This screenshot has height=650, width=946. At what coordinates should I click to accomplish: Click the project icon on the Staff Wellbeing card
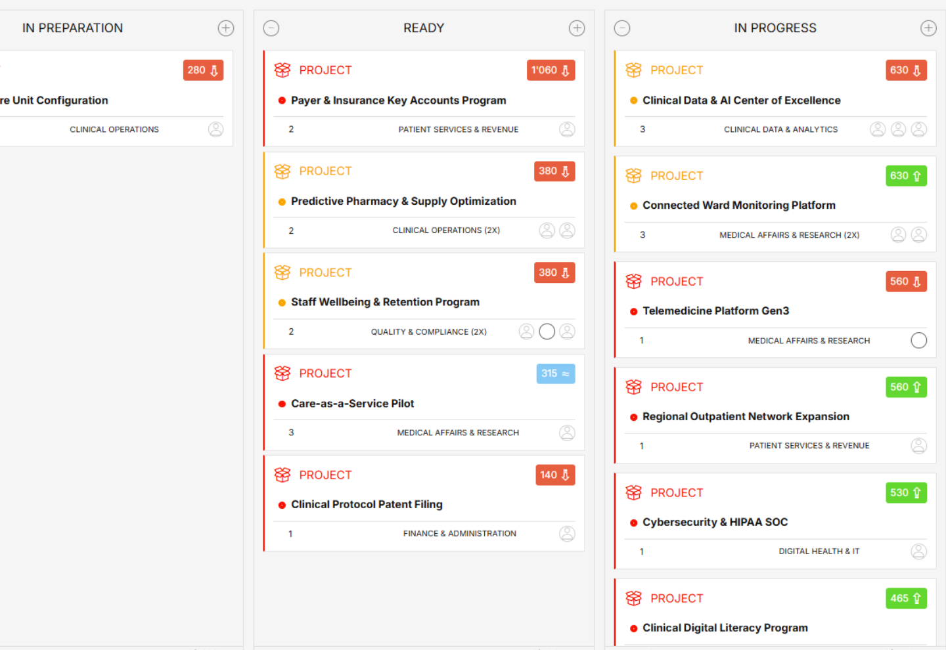(282, 272)
